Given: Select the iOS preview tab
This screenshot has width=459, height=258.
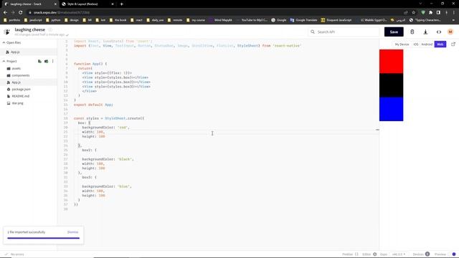Looking at the screenshot, I should [x=416, y=44].
